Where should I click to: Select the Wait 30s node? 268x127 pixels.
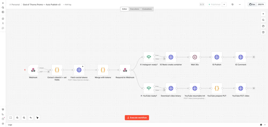click(195, 57)
